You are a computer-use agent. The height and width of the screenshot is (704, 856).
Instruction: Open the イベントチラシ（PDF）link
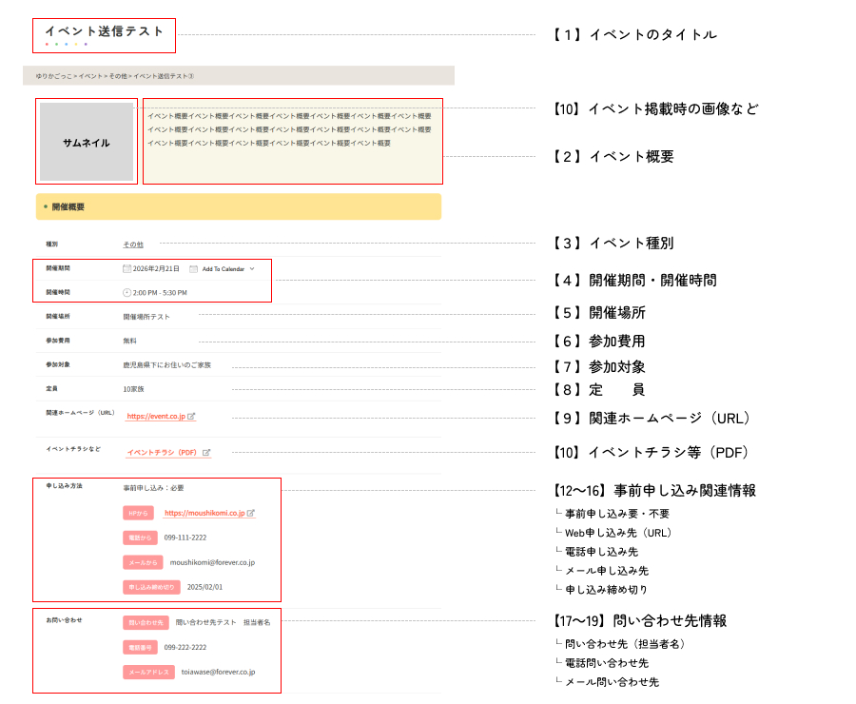tap(161, 453)
